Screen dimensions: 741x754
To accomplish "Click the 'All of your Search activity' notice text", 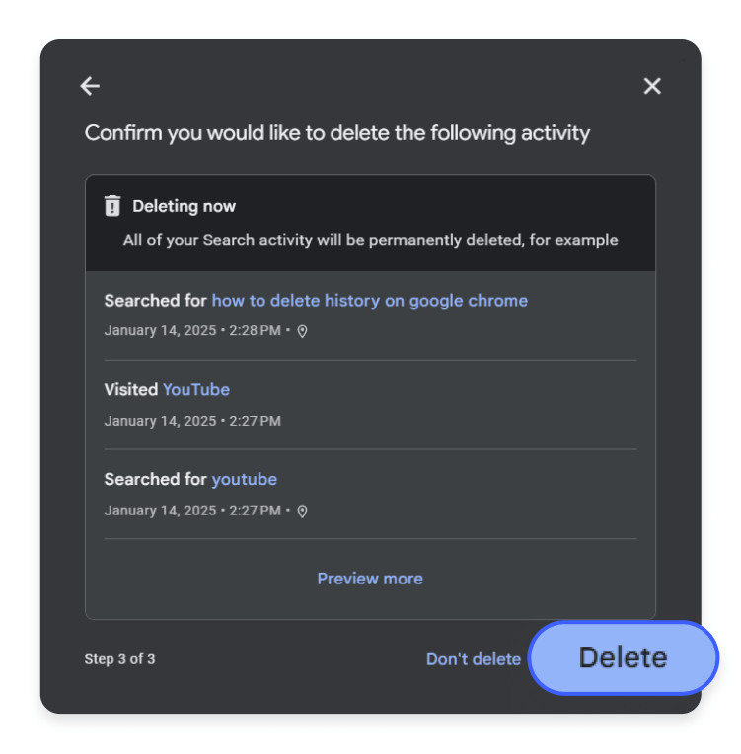I will coord(370,240).
